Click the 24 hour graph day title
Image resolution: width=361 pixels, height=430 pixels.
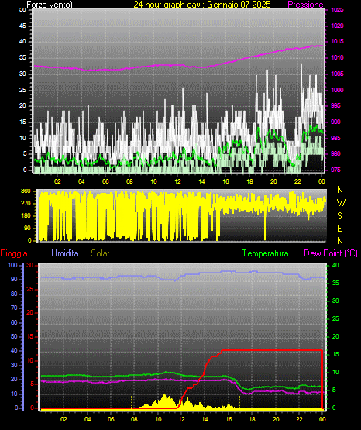(x=202, y=5)
